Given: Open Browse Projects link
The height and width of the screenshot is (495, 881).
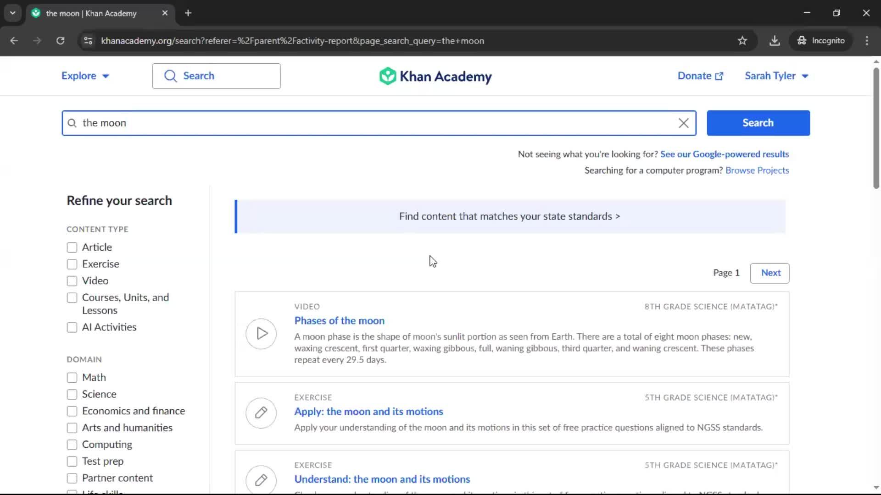Looking at the screenshot, I should coord(757,170).
